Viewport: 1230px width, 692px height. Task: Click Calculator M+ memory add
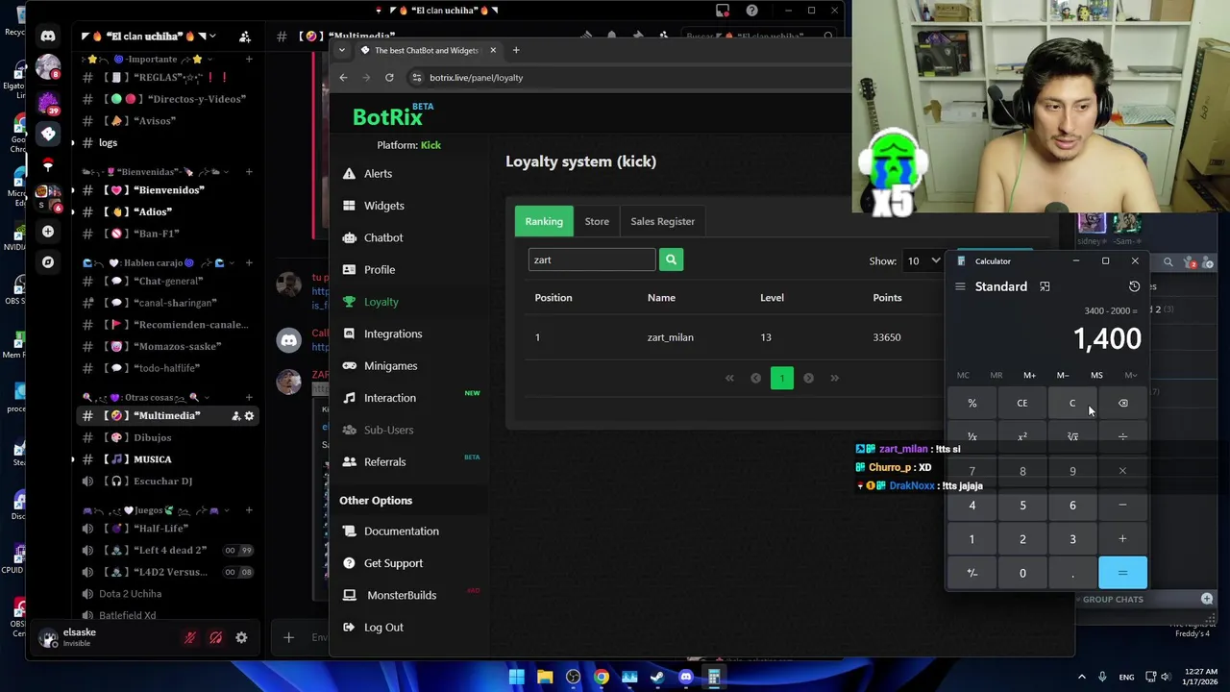click(x=1029, y=375)
